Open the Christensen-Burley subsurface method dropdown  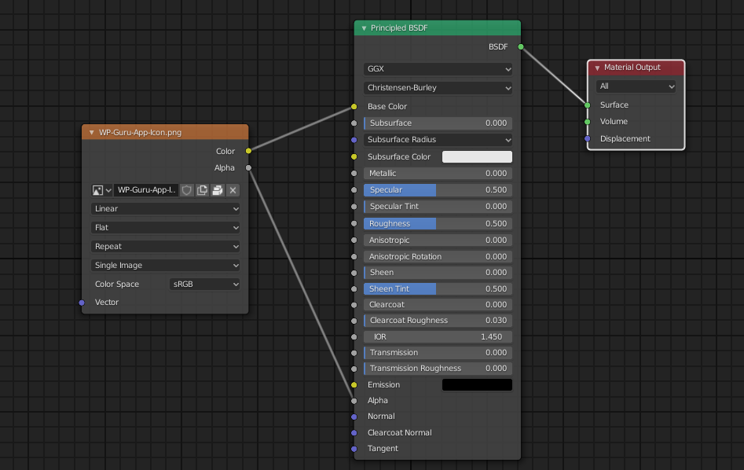tap(438, 87)
